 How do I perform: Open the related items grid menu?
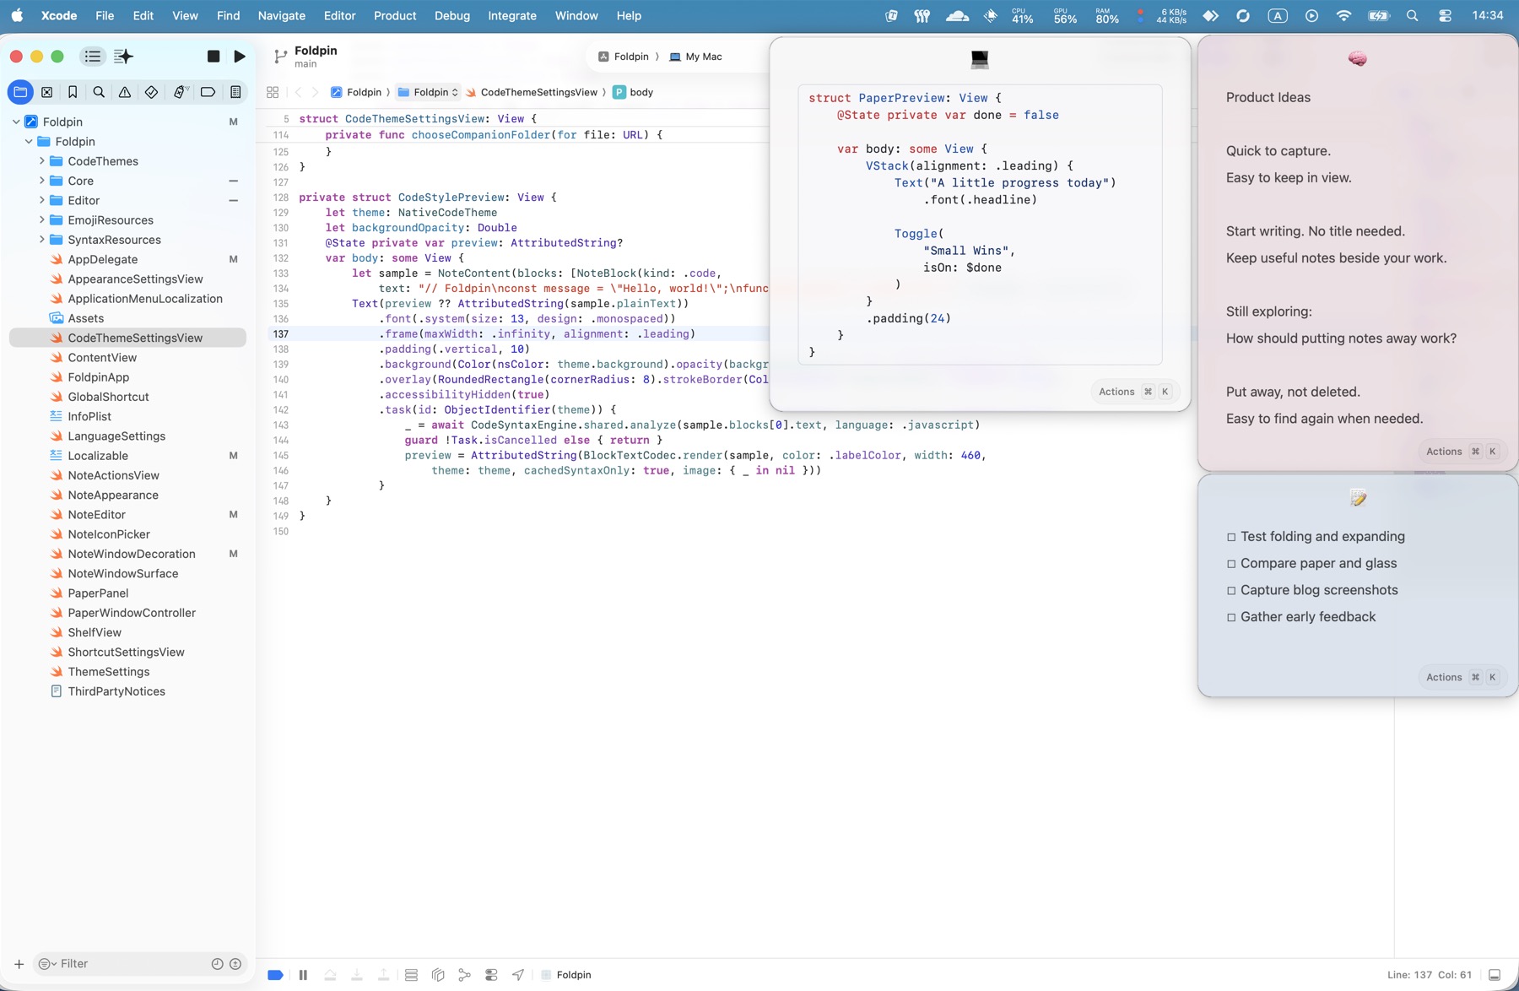click(273, 92)
